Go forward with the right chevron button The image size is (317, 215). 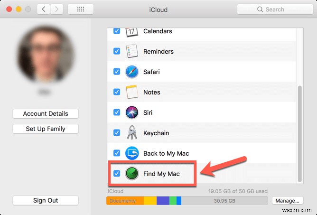pos(56,9)
